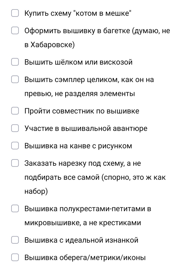Screen dimensions: 184x273
Task: Mark the "Вышивка полукрестами-петитами" checkbox
Action: point(15,209)
